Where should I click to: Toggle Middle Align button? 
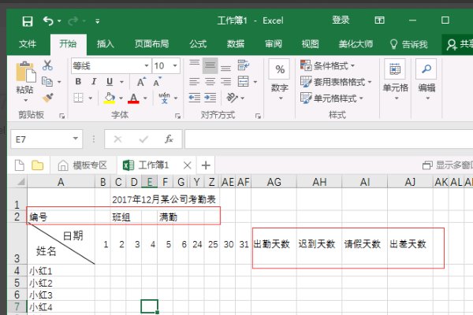pyautogui.click(x=210, y=65)
